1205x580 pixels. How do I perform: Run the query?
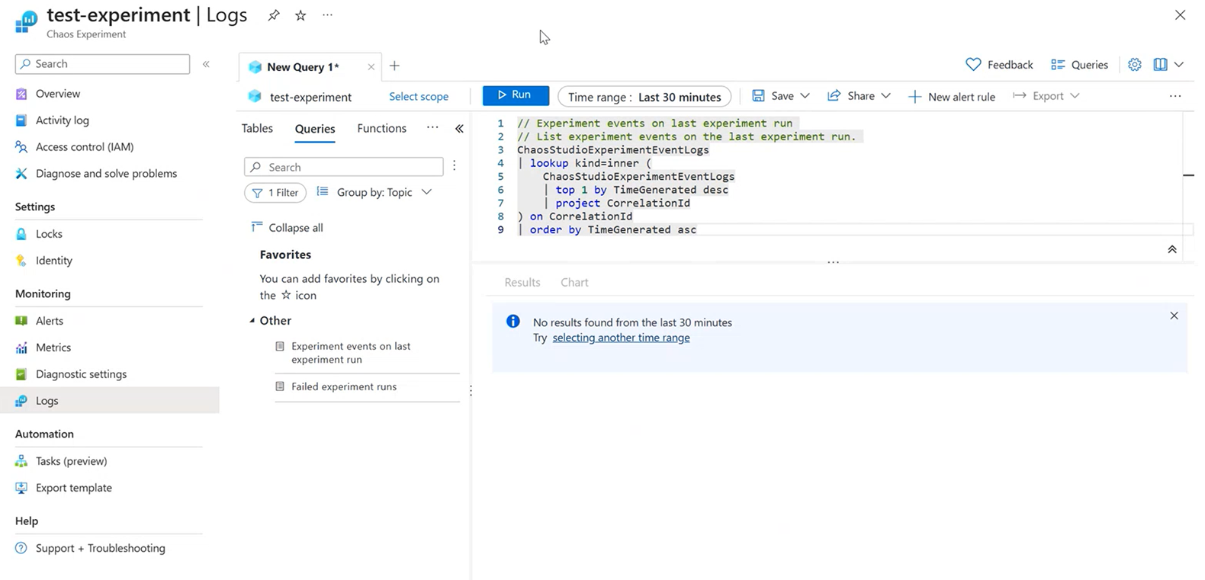pos(515,95)
